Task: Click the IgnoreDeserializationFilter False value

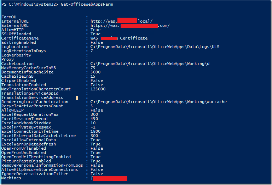Action: pyautogui.click(x=97, y=174)
